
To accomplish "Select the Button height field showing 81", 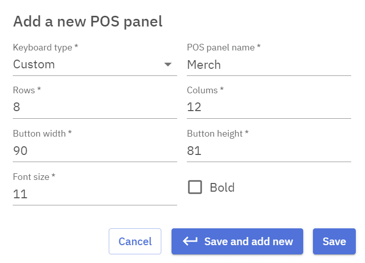I will (269, 151).
